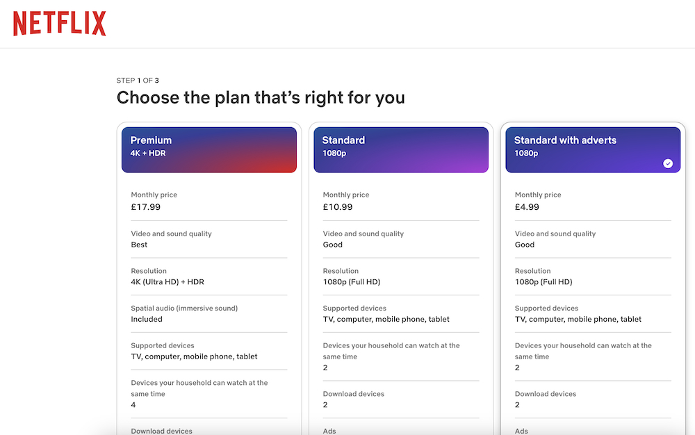The image size is (695, 435).
Task: Click the Standard plan £10.99 monthly price
Action: click(338, 206)
